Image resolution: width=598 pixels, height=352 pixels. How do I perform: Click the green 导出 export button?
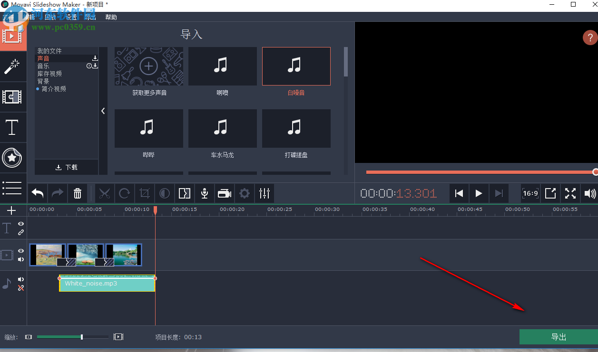point(558,337)
